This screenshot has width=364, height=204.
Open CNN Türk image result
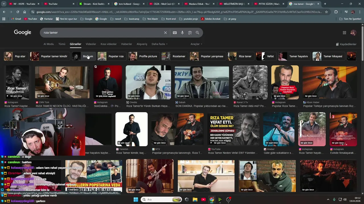click(62, 82)
